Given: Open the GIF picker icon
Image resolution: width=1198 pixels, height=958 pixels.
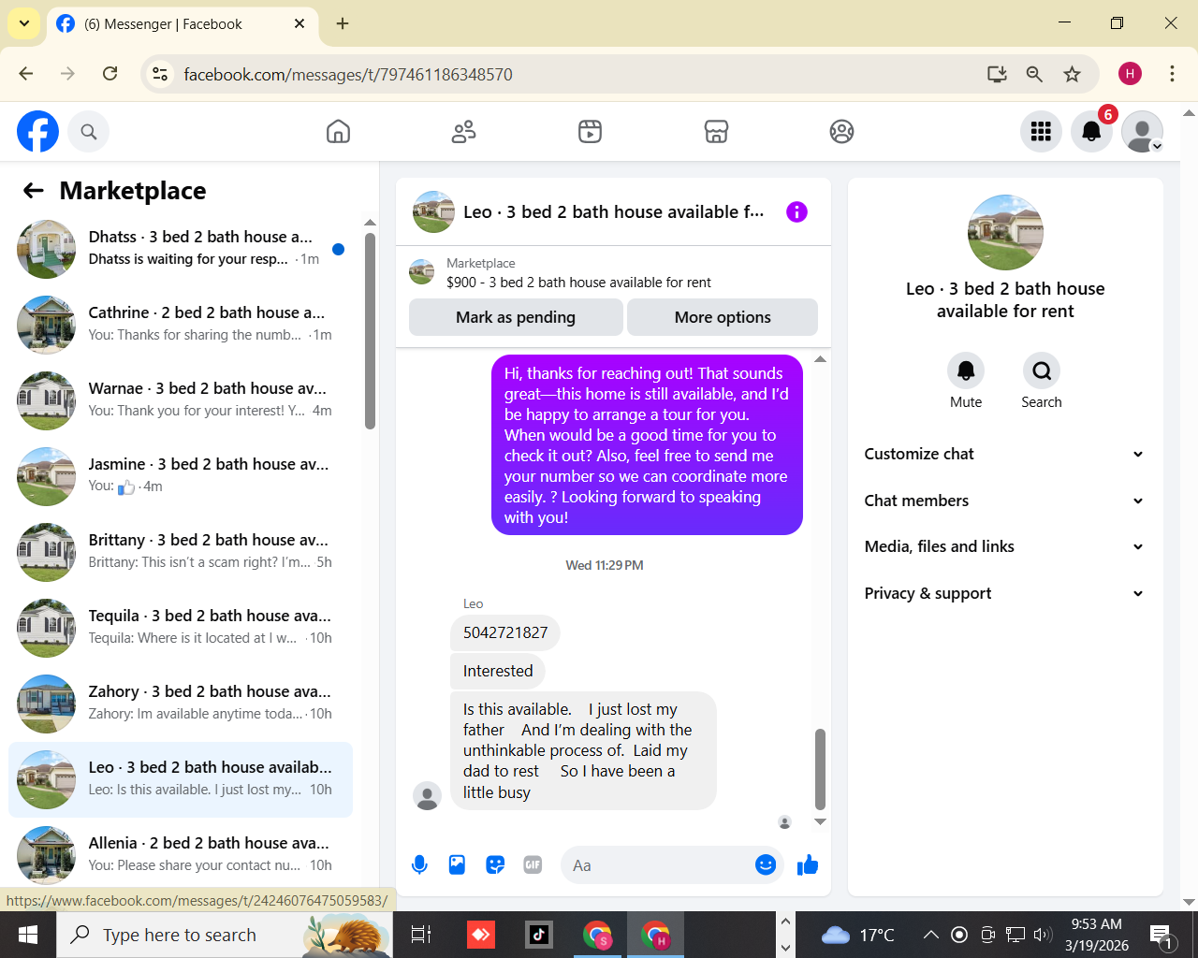Looking at the screenshot, I should 533,864.
